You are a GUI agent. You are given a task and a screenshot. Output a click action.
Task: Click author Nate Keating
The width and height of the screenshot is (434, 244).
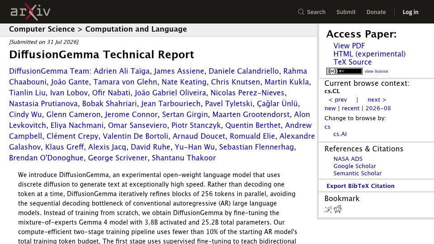pyautogui.click(x=184, y=82)
